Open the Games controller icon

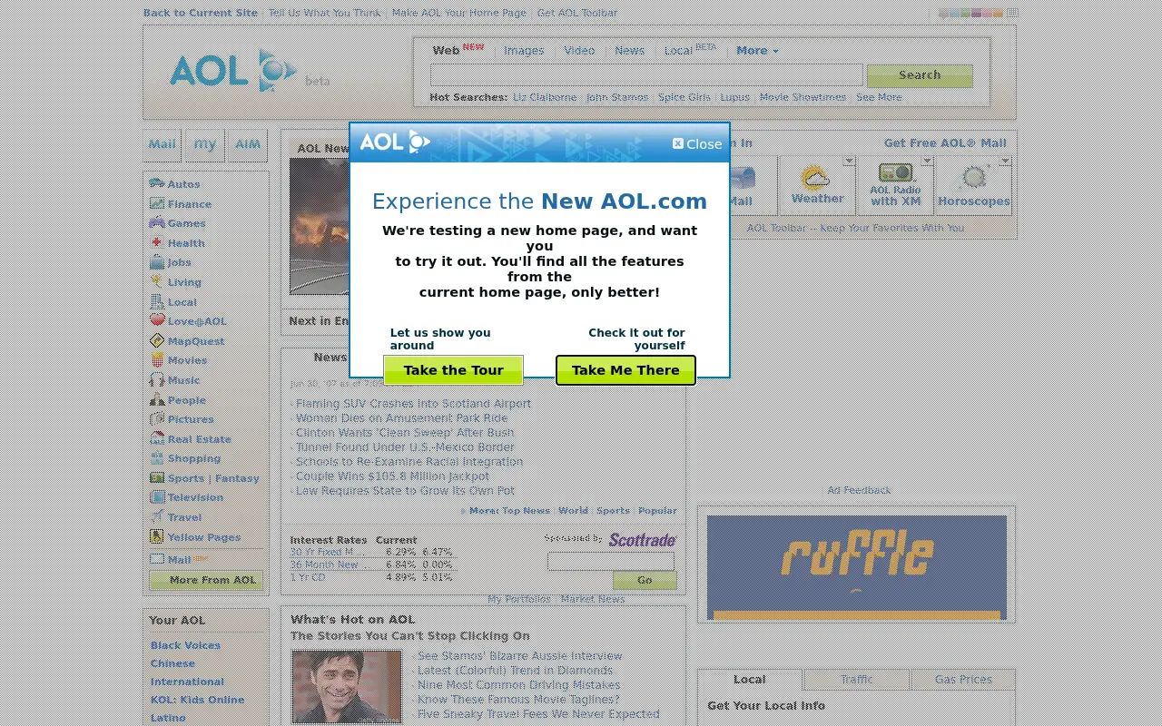click(x=157, y=222)
